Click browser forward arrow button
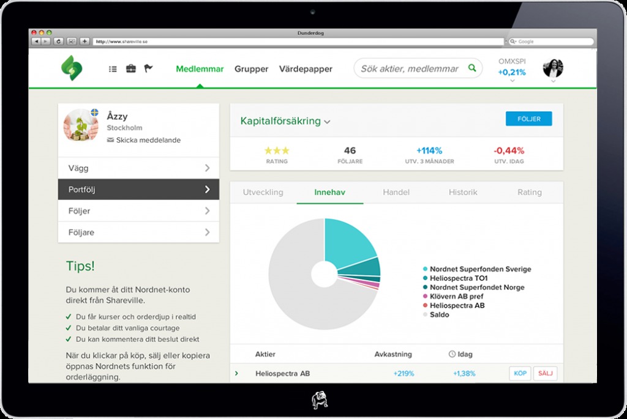This screenshot has width=627, height=419. point(45,41)
